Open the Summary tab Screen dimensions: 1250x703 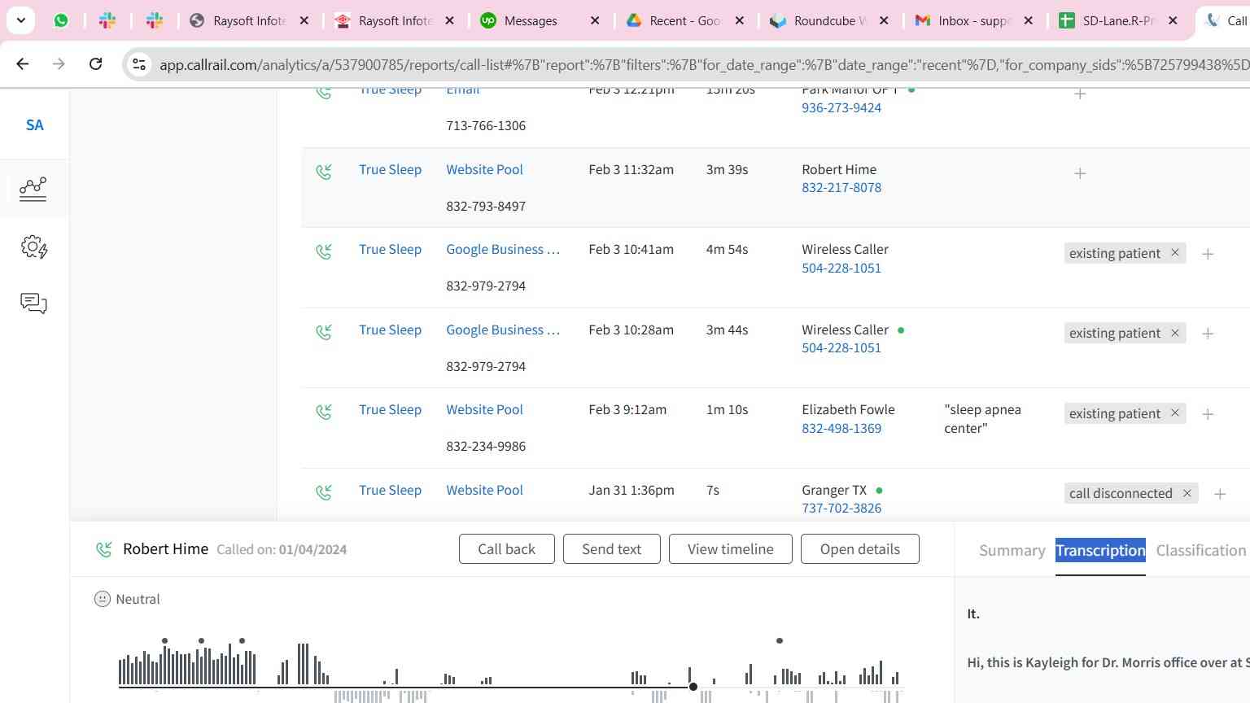tap(1012, 551)
